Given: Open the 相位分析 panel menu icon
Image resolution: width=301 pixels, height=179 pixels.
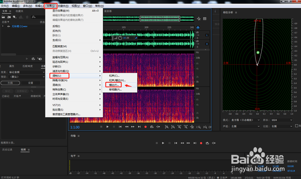Looking at the screenshot, I should 236,12.
